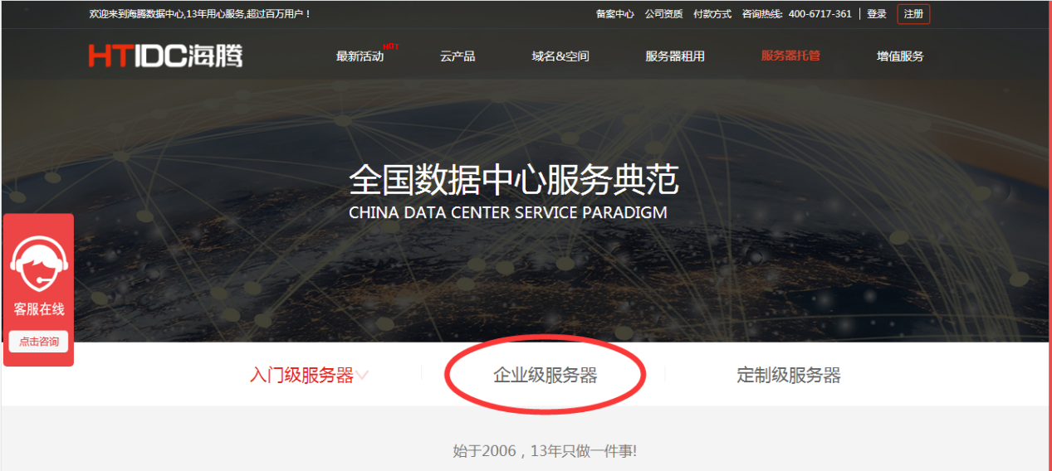The image size is (1052, 471).
Task: Click the HTIDC海腾 logo
Action: pos(165,56)
